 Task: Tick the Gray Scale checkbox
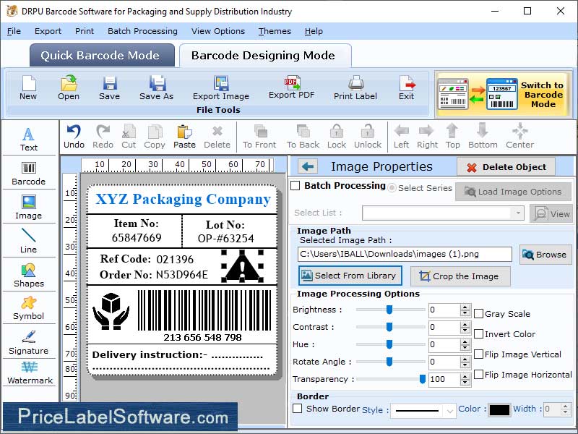(x=478, y=314)
